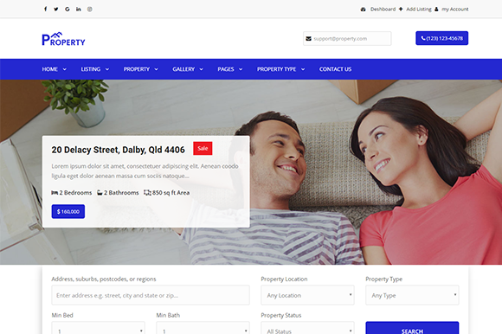This screenshot has width=502, height=334.
Task: Open the my Account link
Action: coord(455,10)
